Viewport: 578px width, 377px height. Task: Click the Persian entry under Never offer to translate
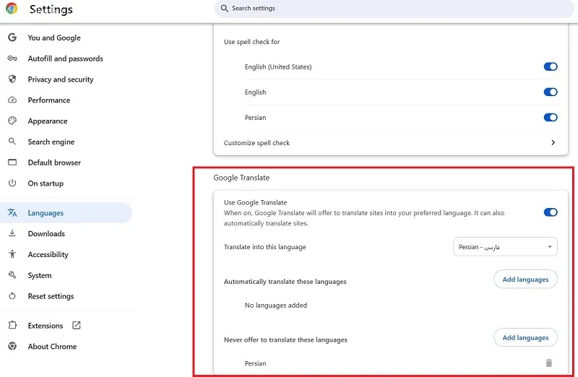pyautogui.click(x=255, y=363)
